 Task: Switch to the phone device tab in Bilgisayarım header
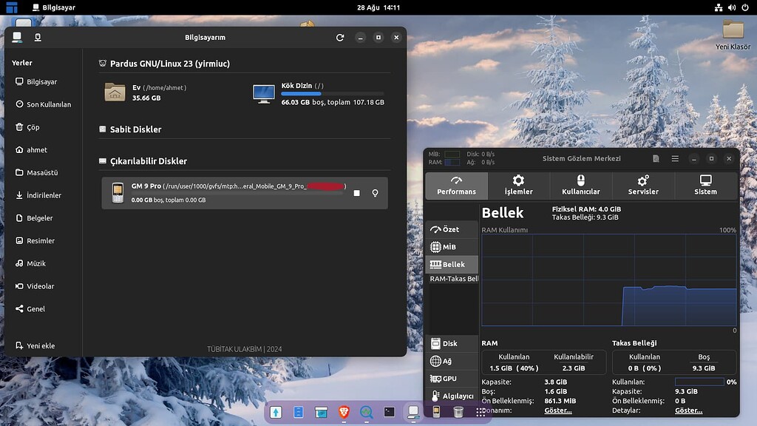(37, 37)
